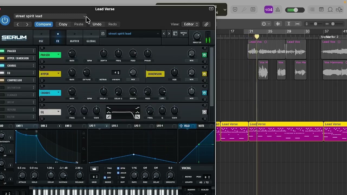Toggle the Logic waveform zoom button

click(x=278, y=24)
